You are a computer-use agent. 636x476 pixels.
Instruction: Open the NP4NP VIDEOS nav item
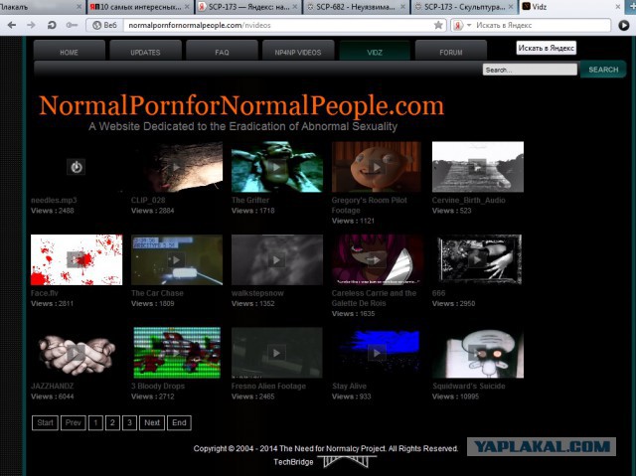(x=298, y=52)
